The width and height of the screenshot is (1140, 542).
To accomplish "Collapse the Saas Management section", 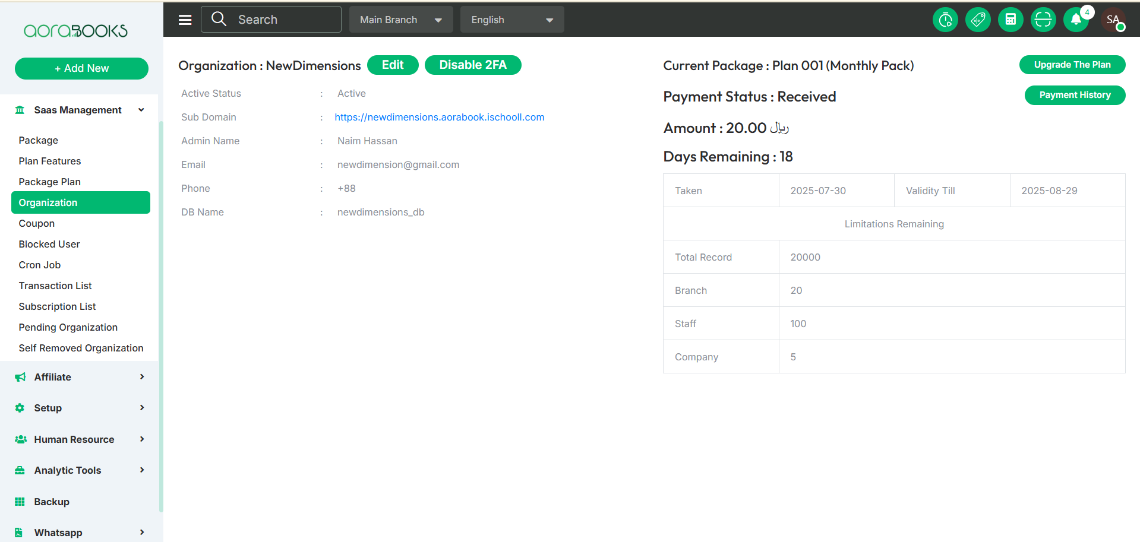I will point(141,110).
